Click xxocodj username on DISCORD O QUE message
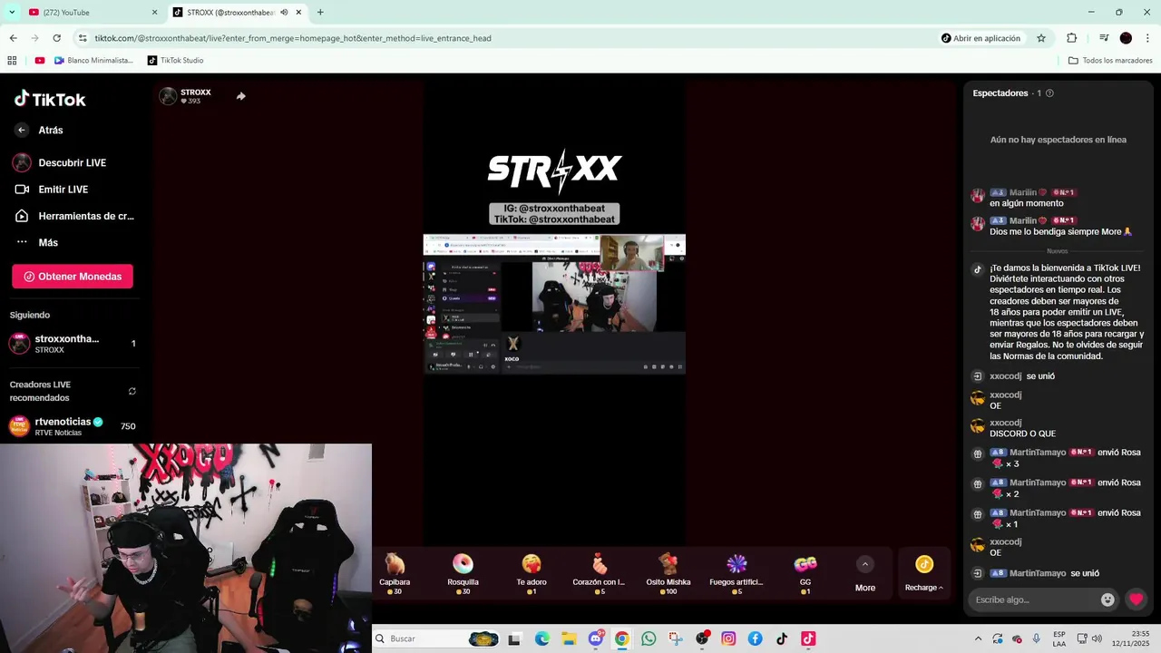Viewport: 1161px width, 653px height. point(1006,423)
